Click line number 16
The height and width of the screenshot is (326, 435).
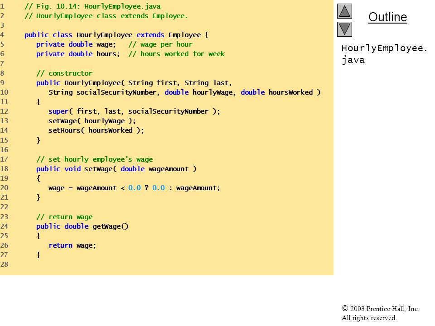(x=4, y=150)
